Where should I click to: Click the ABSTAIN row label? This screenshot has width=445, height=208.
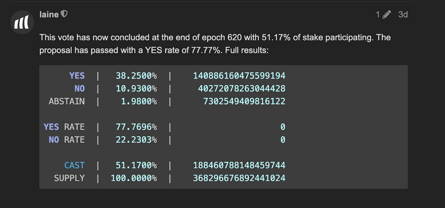(x=67, y=101)
